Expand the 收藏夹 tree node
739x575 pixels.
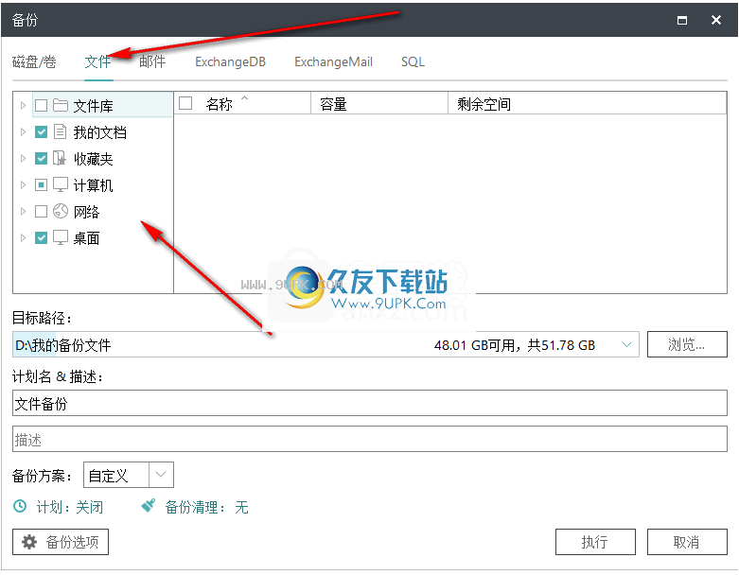[x=23, y=158]
